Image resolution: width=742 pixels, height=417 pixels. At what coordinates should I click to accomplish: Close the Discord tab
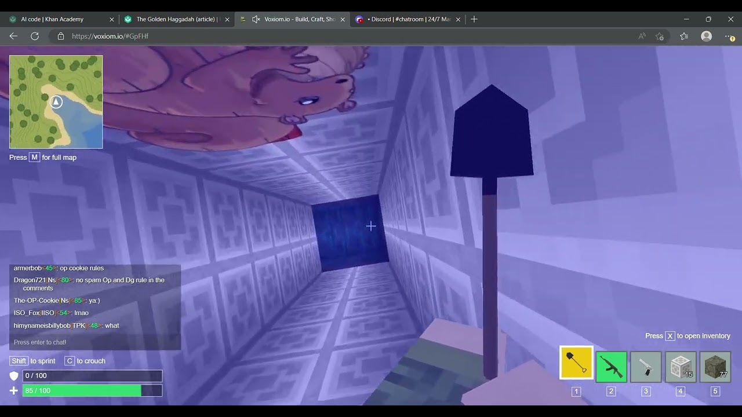tap(458, 19)
